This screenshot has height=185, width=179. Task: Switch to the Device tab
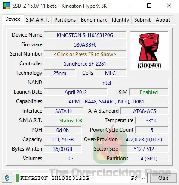[x=13, y=19]
